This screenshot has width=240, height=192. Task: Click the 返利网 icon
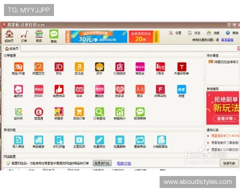tap(18, 112)
